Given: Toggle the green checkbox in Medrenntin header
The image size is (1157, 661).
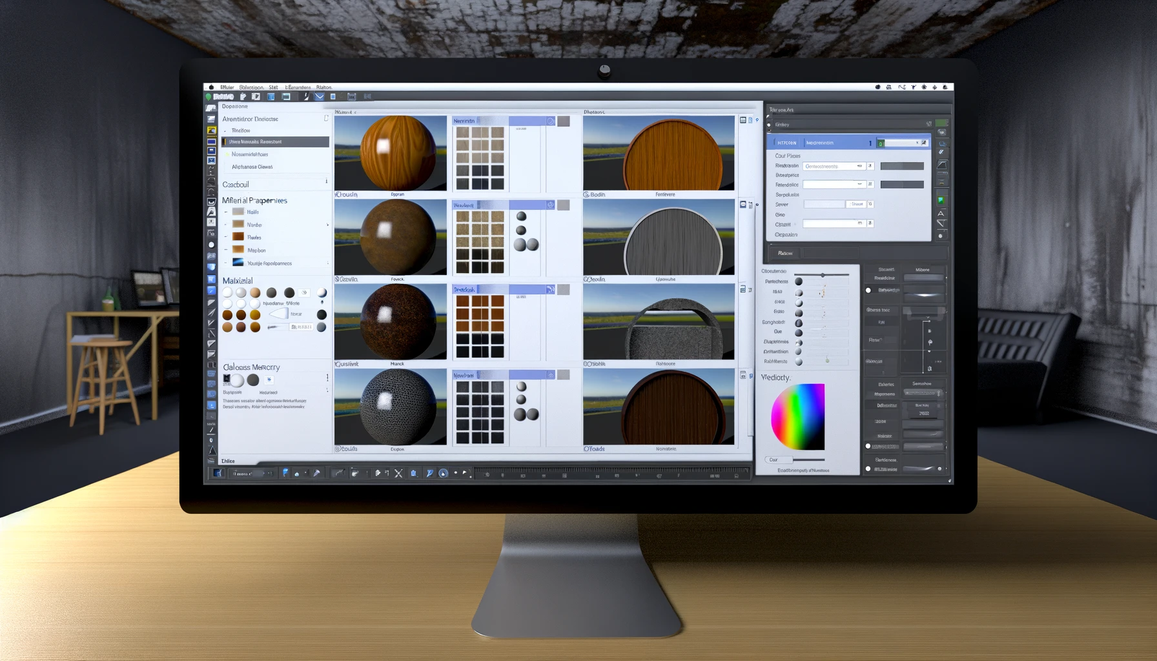Looking at the screenshot, I should click(x=881, y=143).
